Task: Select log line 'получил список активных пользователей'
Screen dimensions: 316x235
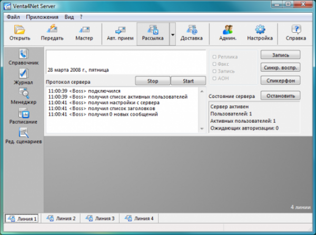Action: click(118, 97)
